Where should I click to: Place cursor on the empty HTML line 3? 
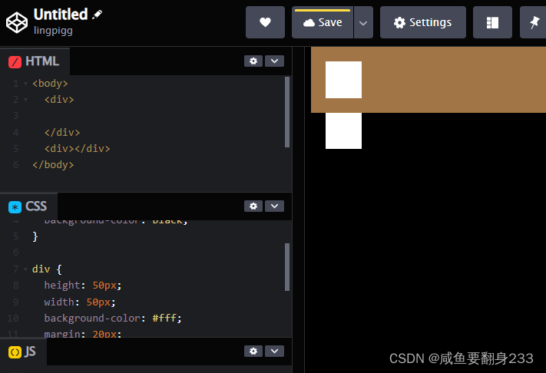(157, 116)
